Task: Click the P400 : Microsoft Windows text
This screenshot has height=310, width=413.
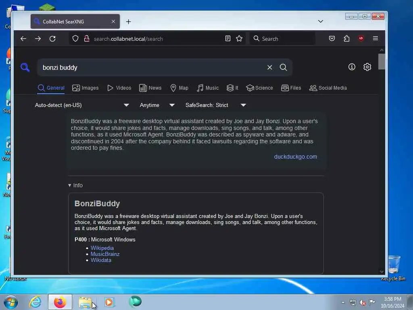Action: click(105, 239)
